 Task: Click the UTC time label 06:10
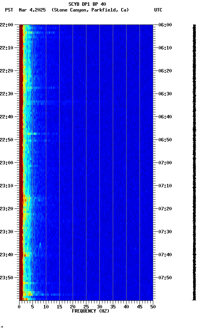tap(165, 48)
